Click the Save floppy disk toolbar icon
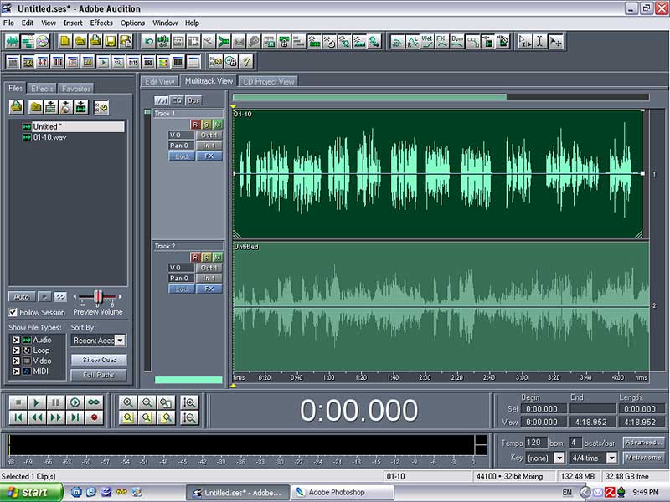The height and width of the screenshot is (502, 670). click(x=111, y=41)
